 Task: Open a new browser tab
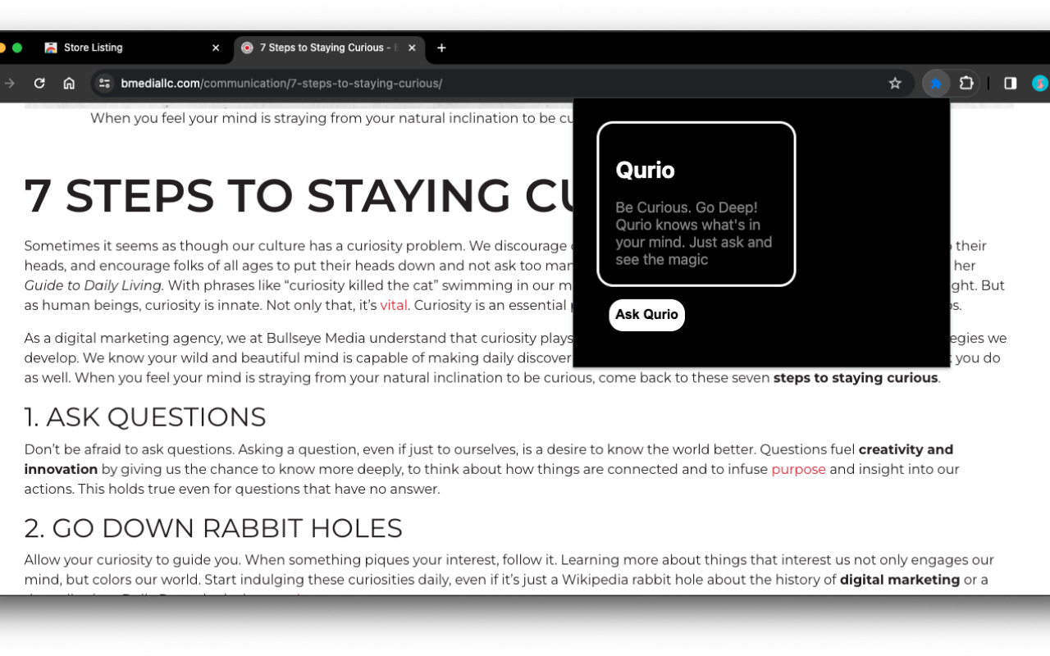point(441,48)
